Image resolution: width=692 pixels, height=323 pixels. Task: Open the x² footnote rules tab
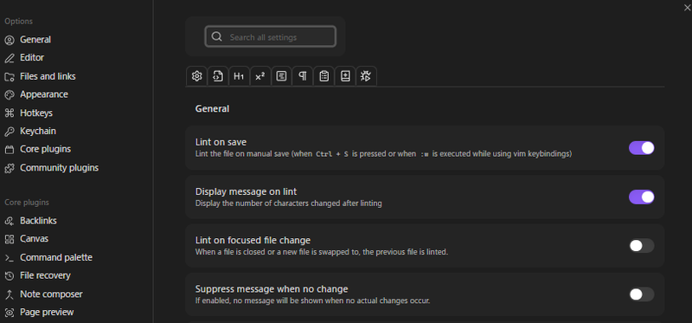click(x=260, y=76)
